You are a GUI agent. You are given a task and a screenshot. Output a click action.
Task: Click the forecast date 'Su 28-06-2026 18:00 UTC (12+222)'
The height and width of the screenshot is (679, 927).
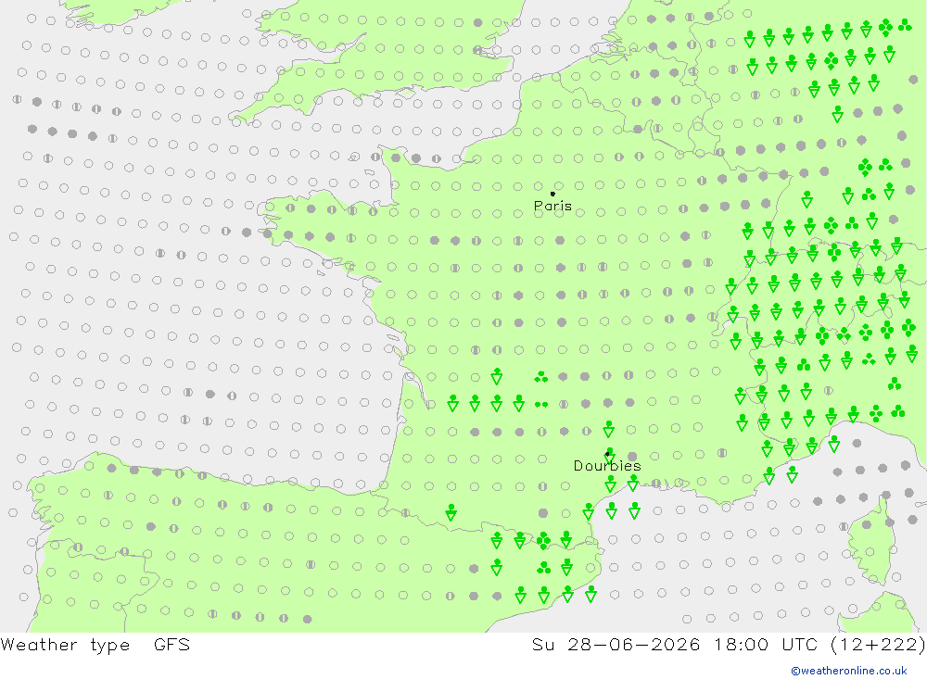coord(729,645)
